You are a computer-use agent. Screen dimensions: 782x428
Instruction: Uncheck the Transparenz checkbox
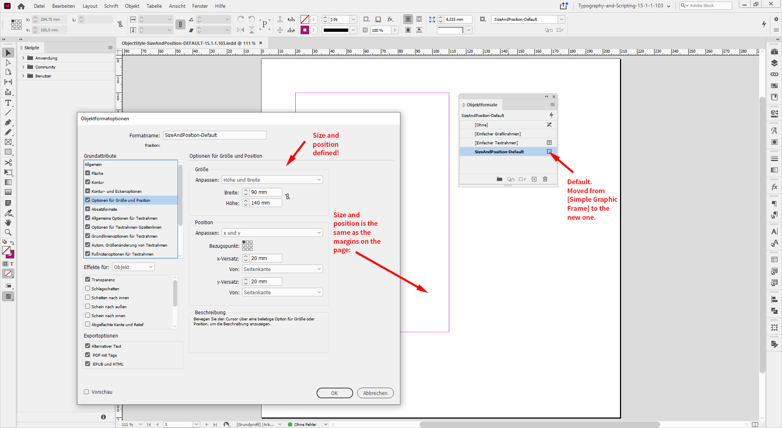88,280
